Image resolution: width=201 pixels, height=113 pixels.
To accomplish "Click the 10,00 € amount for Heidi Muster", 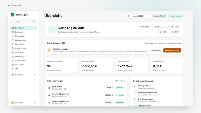I will click(110, 88).
